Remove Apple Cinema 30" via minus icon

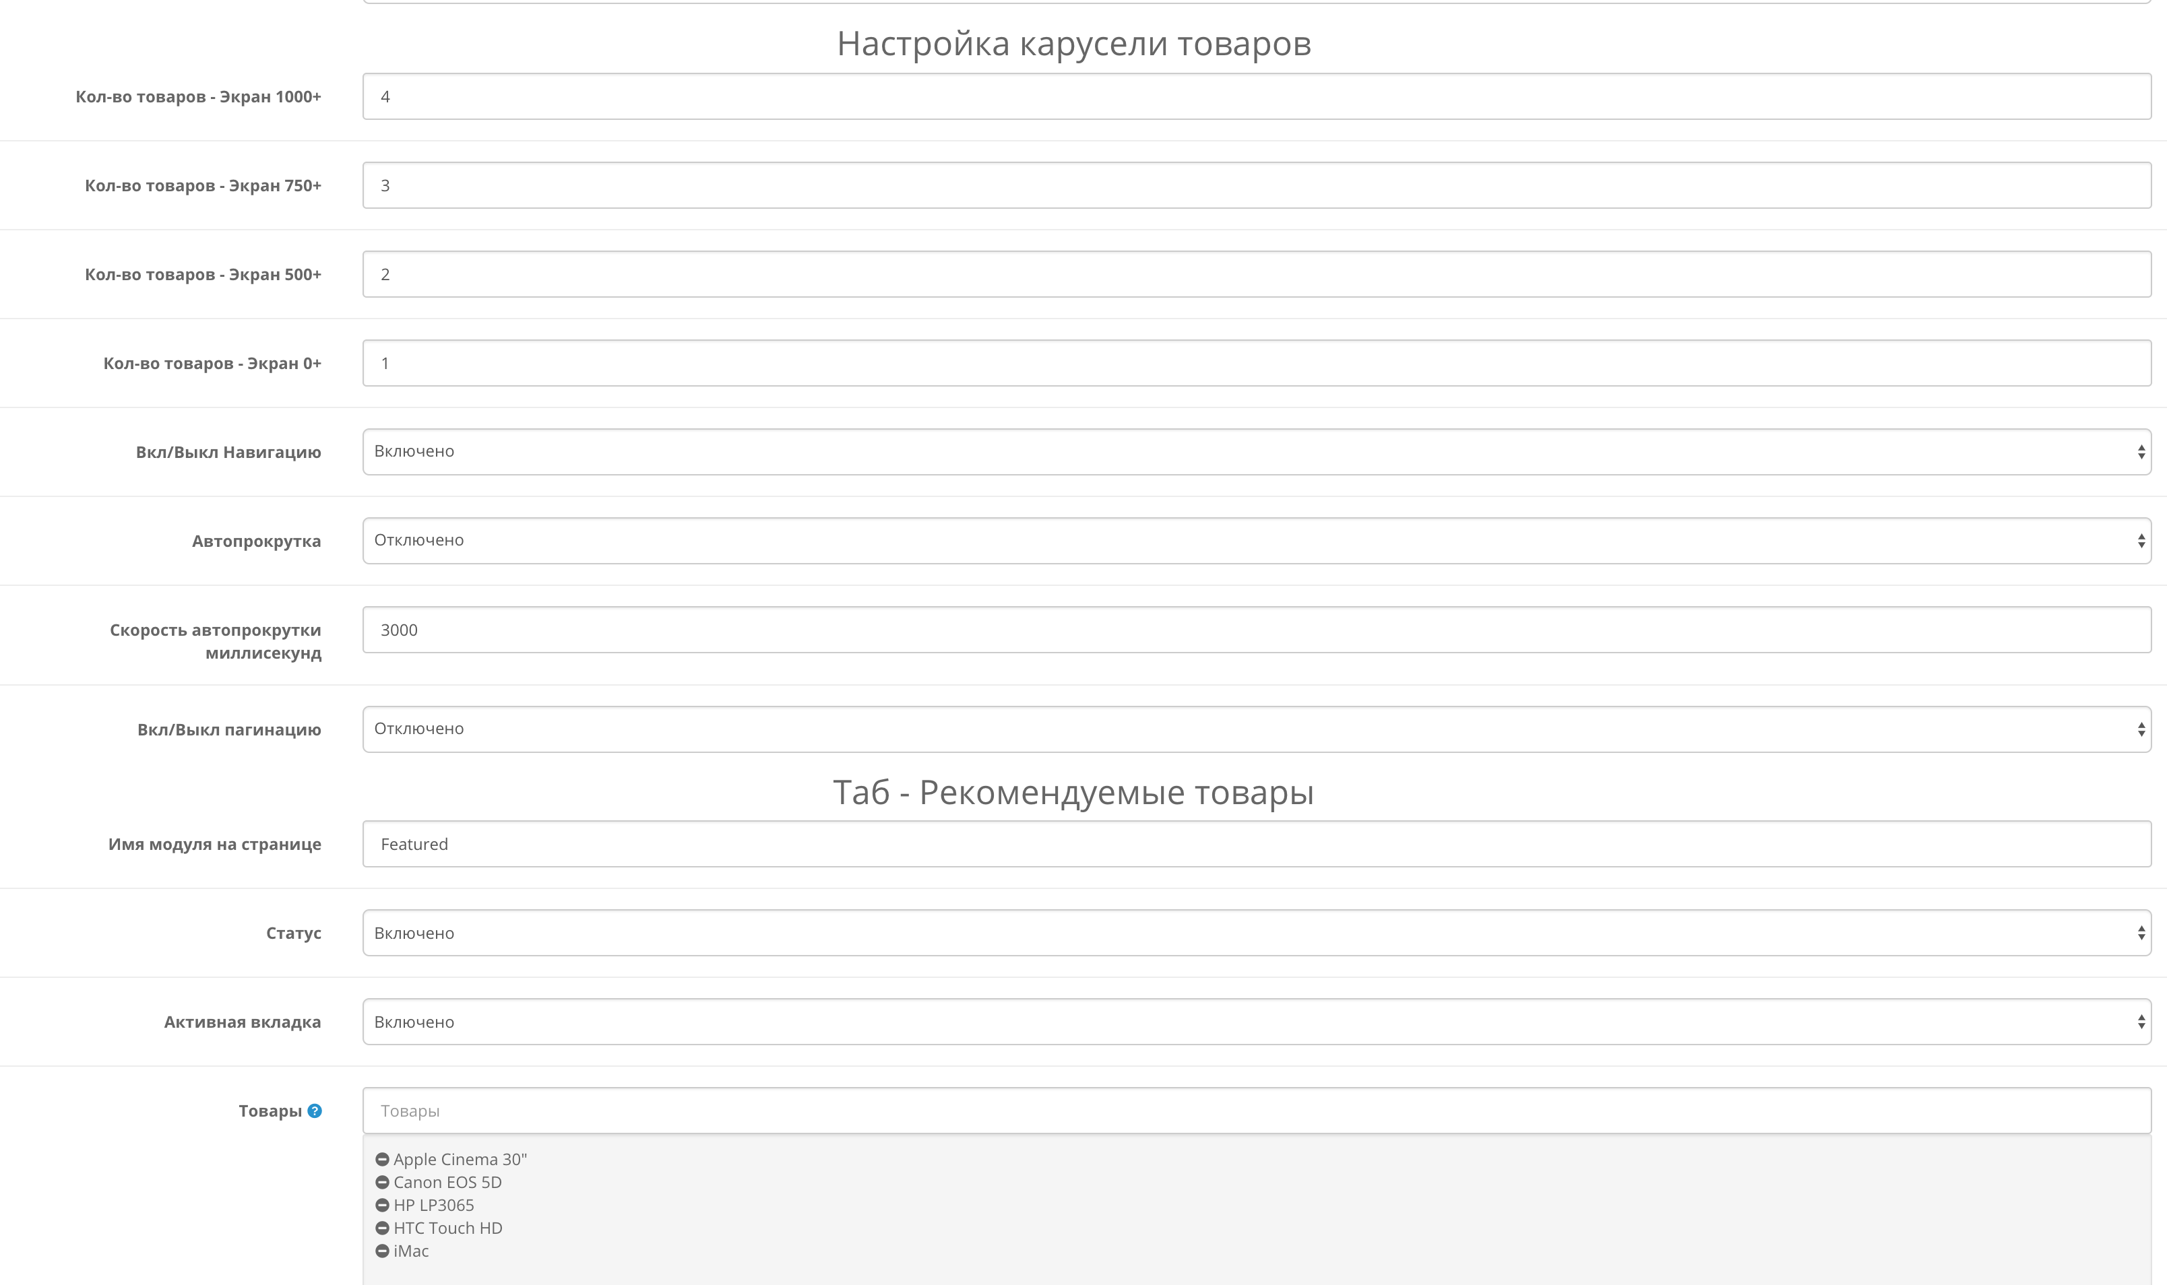pyautogui.click(x=382, y=1160)
